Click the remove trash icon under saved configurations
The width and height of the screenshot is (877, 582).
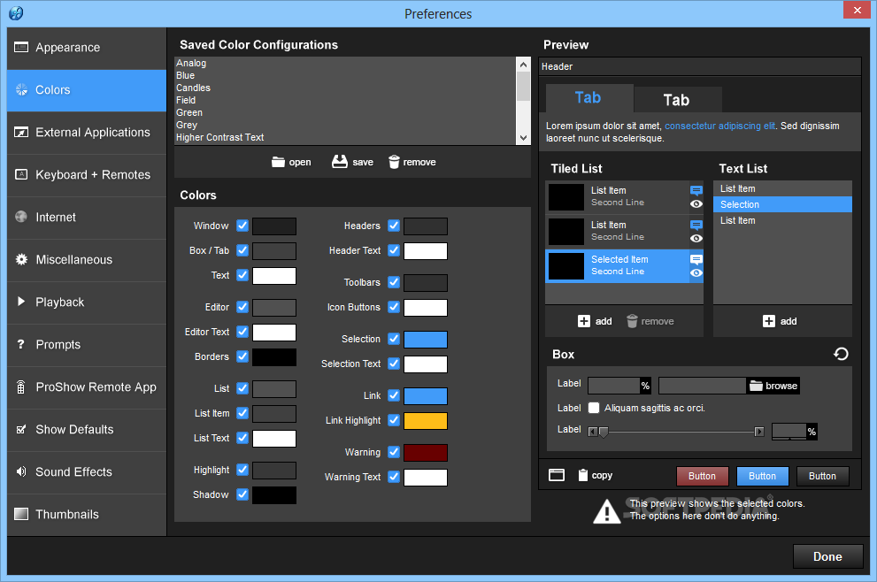point(394,162)
